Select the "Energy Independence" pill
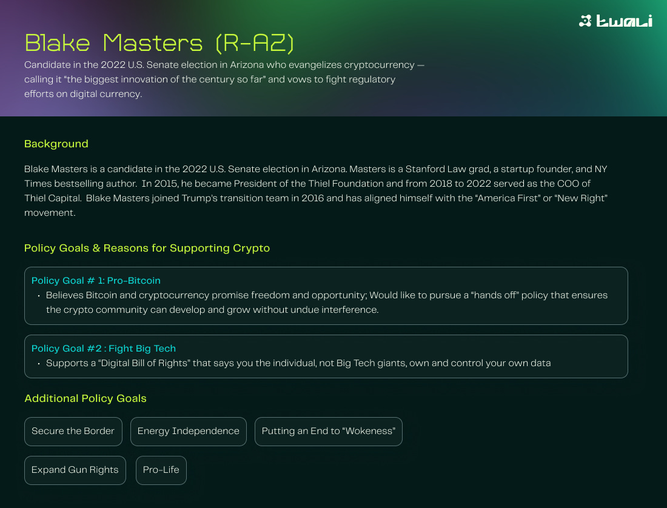The width and height of the screenshot is (667, 508). tap(189, 432)
